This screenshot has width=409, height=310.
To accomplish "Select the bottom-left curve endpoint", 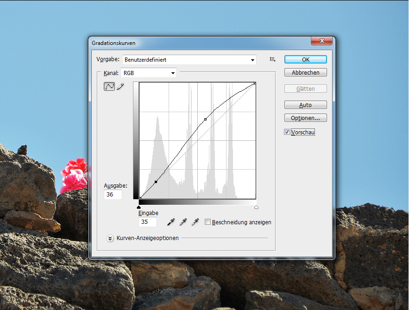I will (140, 198).
